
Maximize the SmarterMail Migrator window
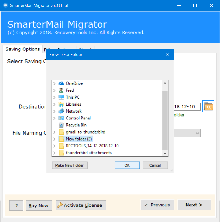tap(195, 6)
